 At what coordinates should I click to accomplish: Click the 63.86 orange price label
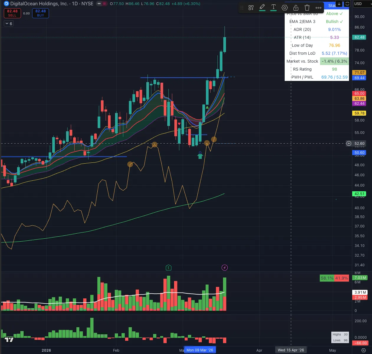[x=360, y=99]
